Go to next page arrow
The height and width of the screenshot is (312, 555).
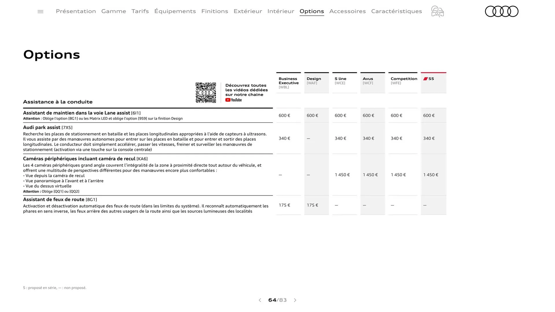(295, 300)
